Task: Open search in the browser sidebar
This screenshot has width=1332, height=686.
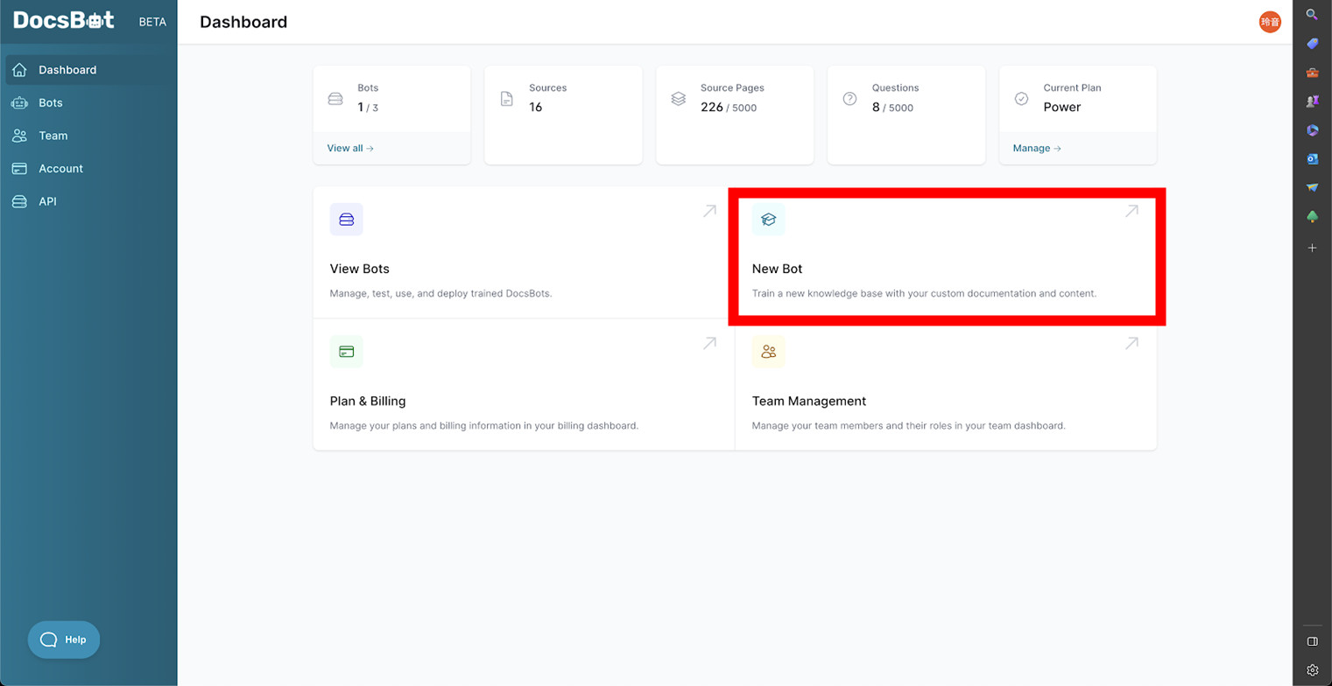Action: coord(1312,15)
